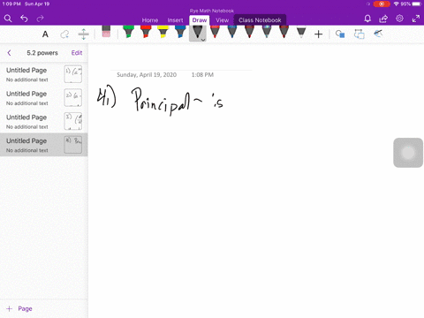Pick the green highlighter
The width and height of the screenshot is (424, 318).
[x=128, y=32]
